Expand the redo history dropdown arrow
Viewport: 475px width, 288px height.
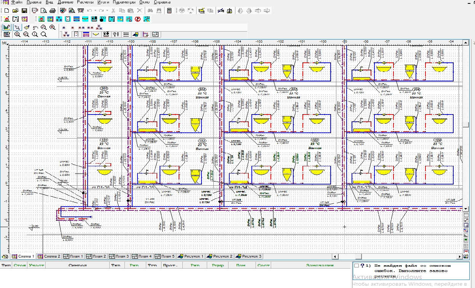(x=107, y=11)
